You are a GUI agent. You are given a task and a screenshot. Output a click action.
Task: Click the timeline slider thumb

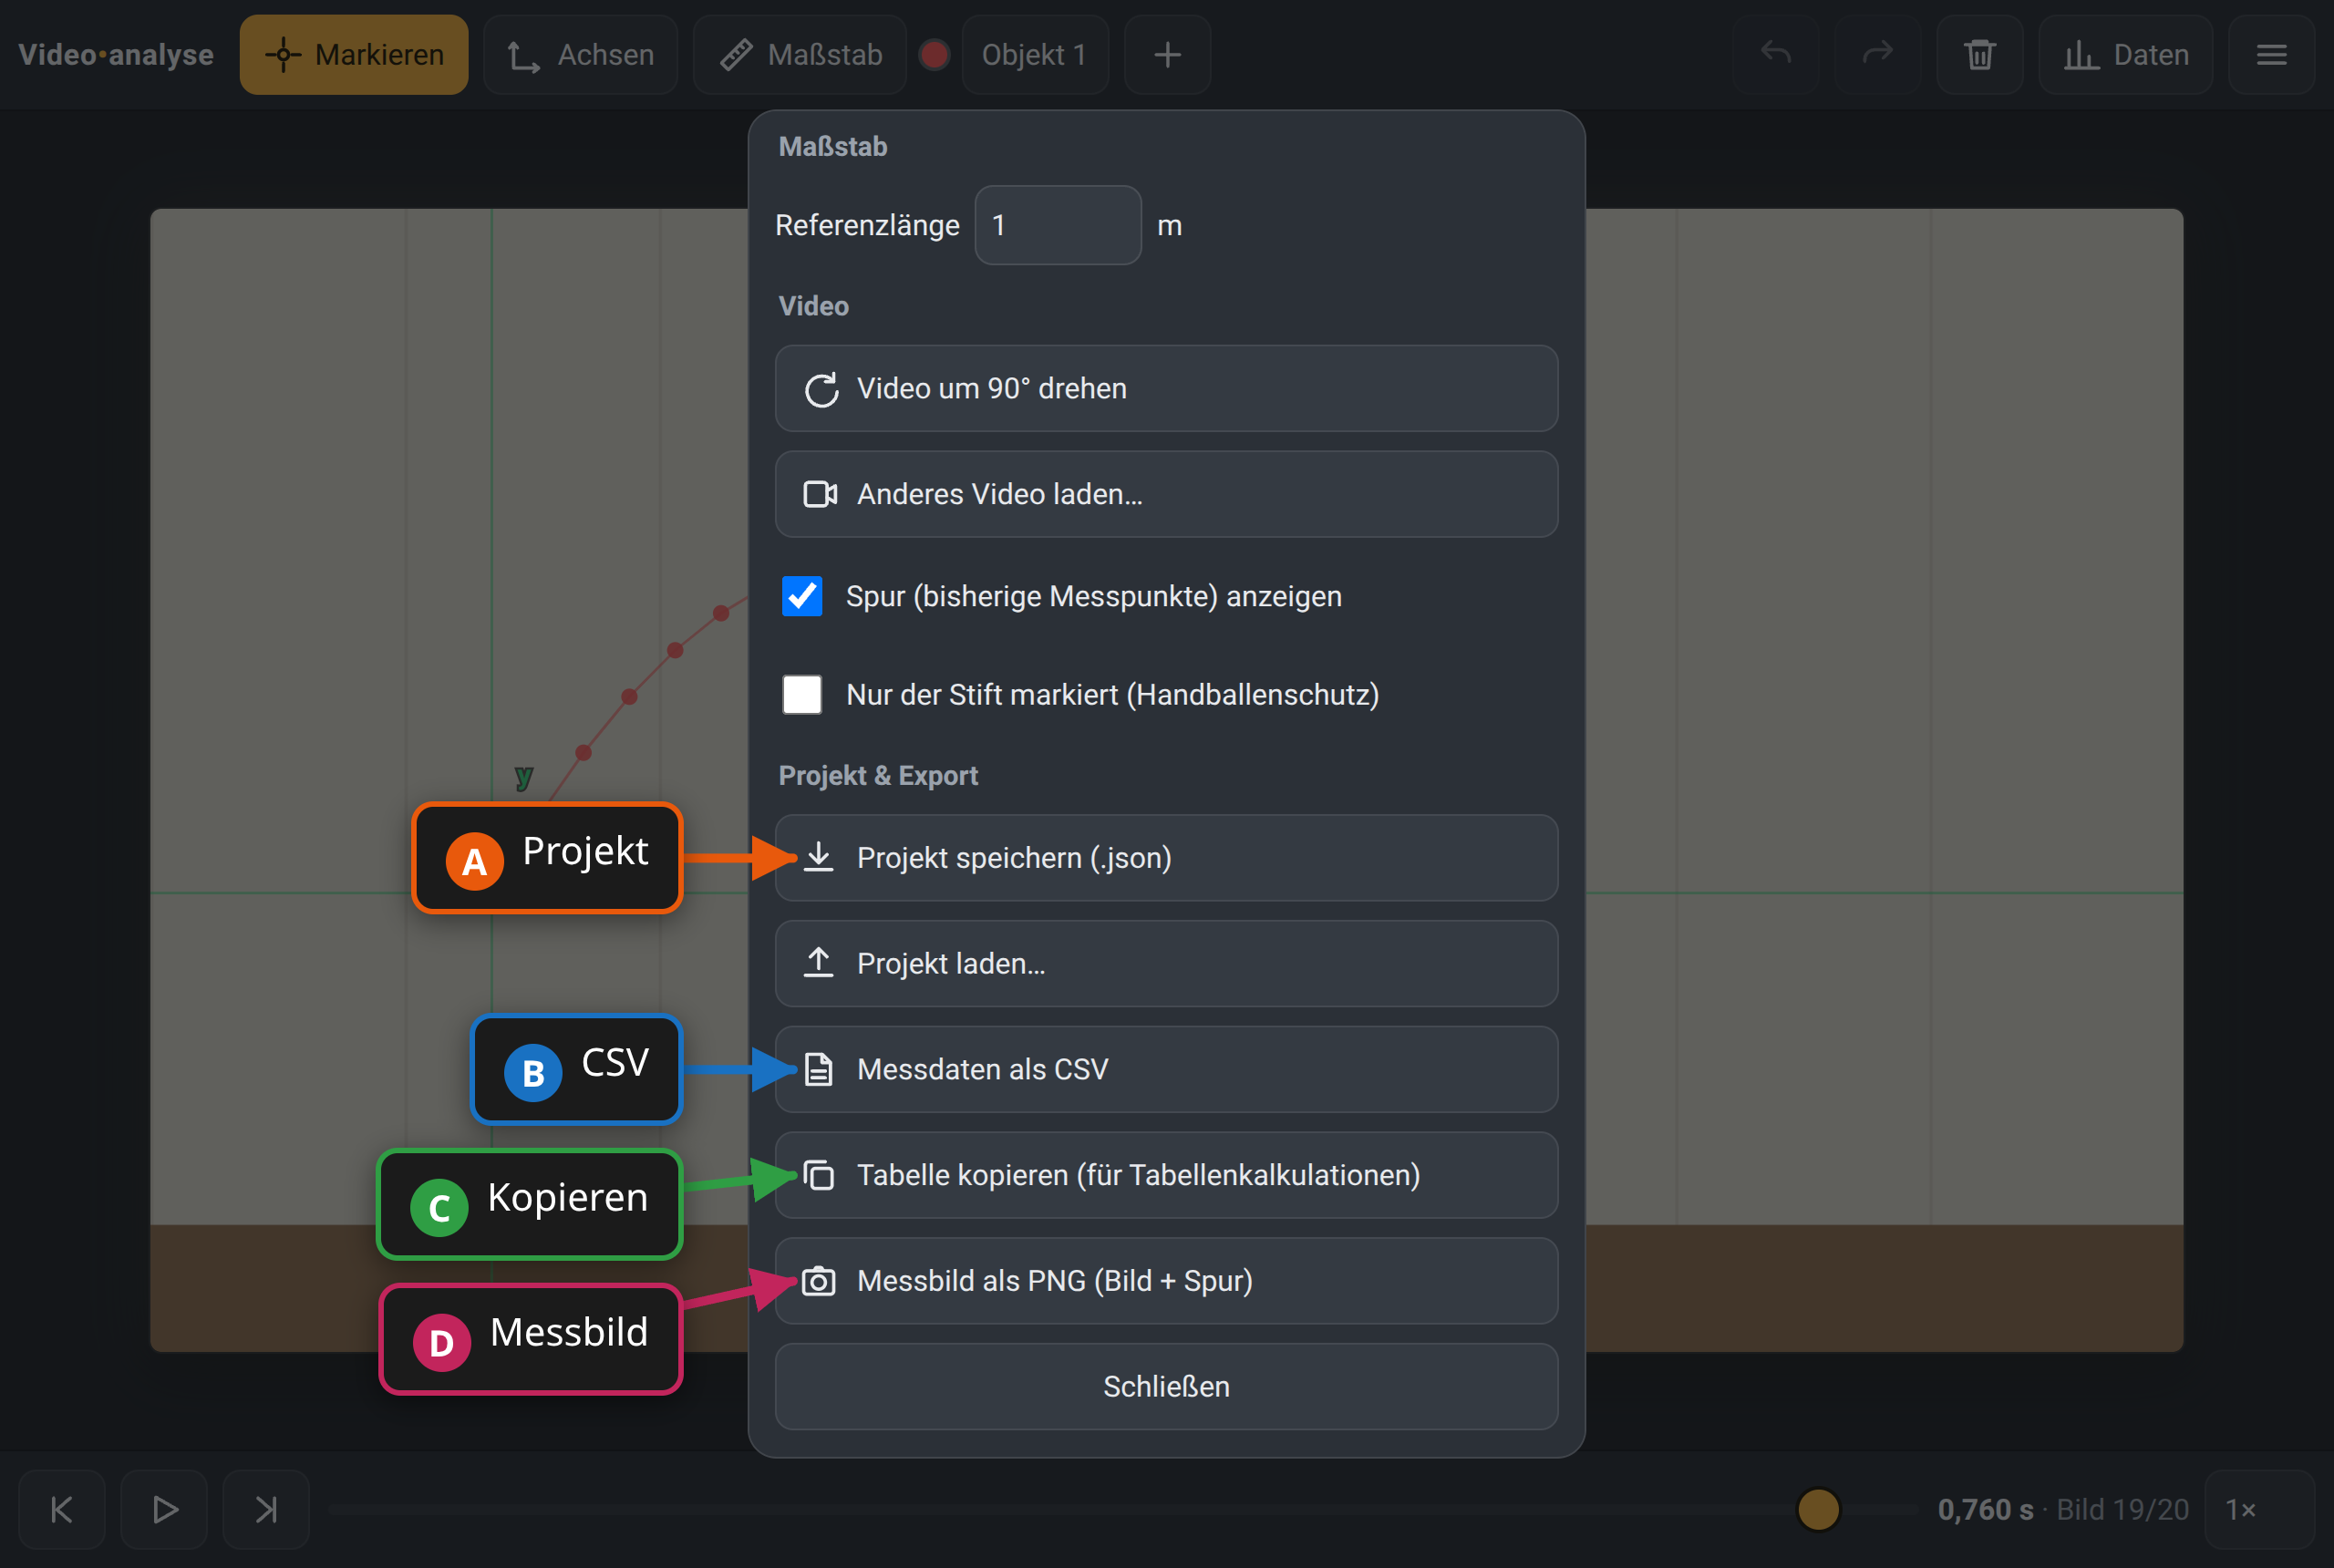(x=1818, y=1509)
